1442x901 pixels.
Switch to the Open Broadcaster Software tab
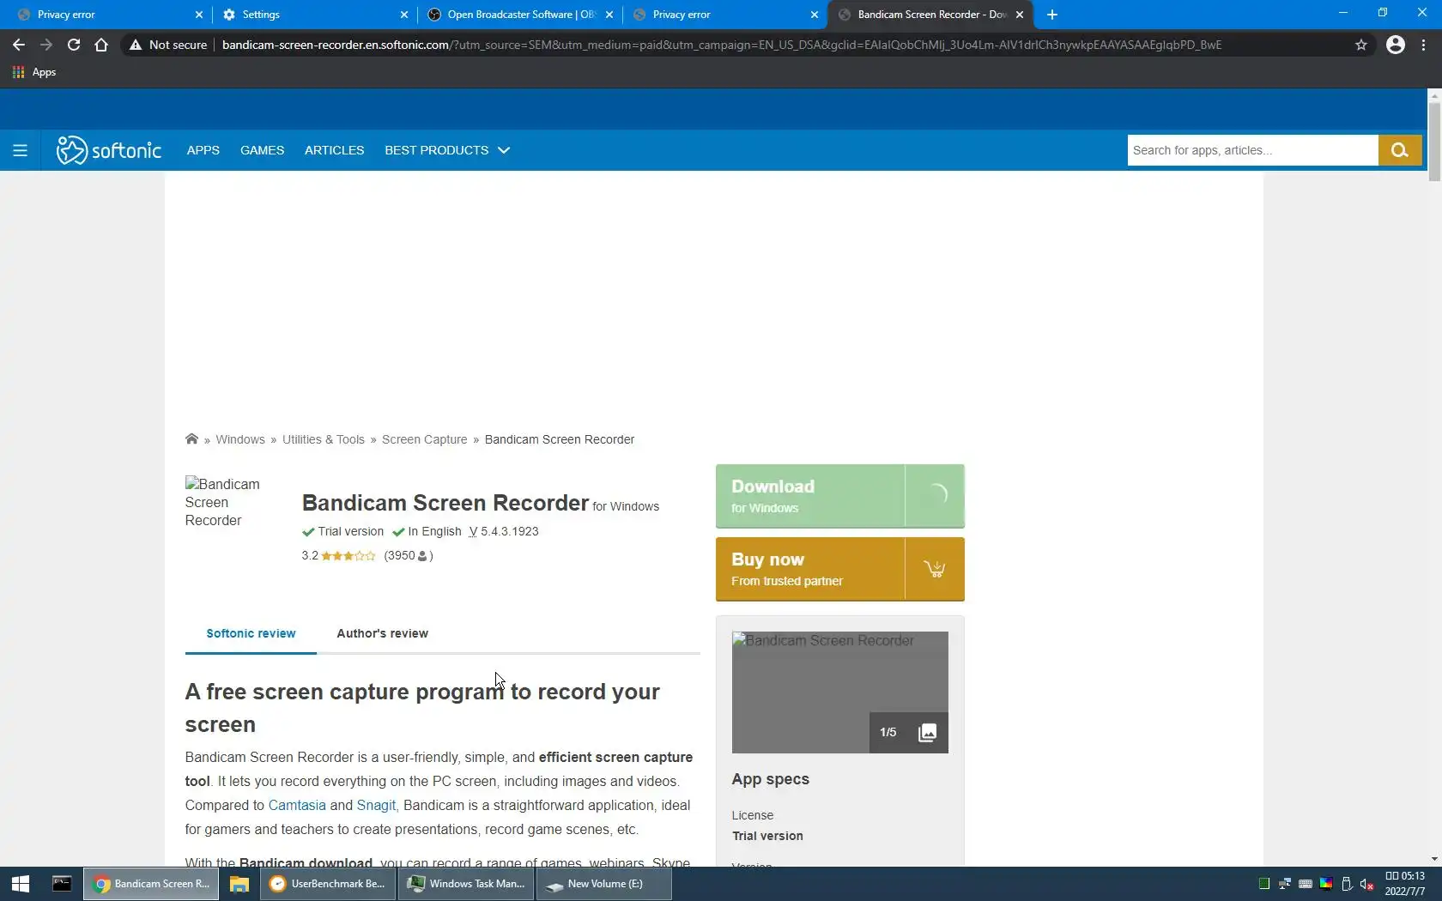(x=520, y=15)
